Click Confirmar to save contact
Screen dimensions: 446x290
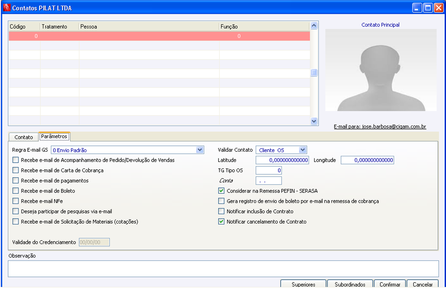click(x=390, y=284)
